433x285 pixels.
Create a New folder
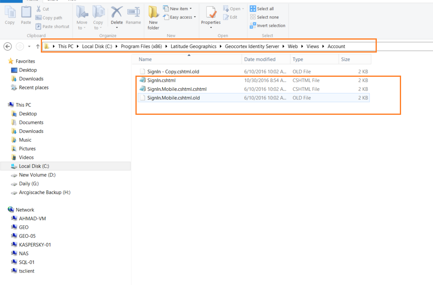[x=153, y=17]
